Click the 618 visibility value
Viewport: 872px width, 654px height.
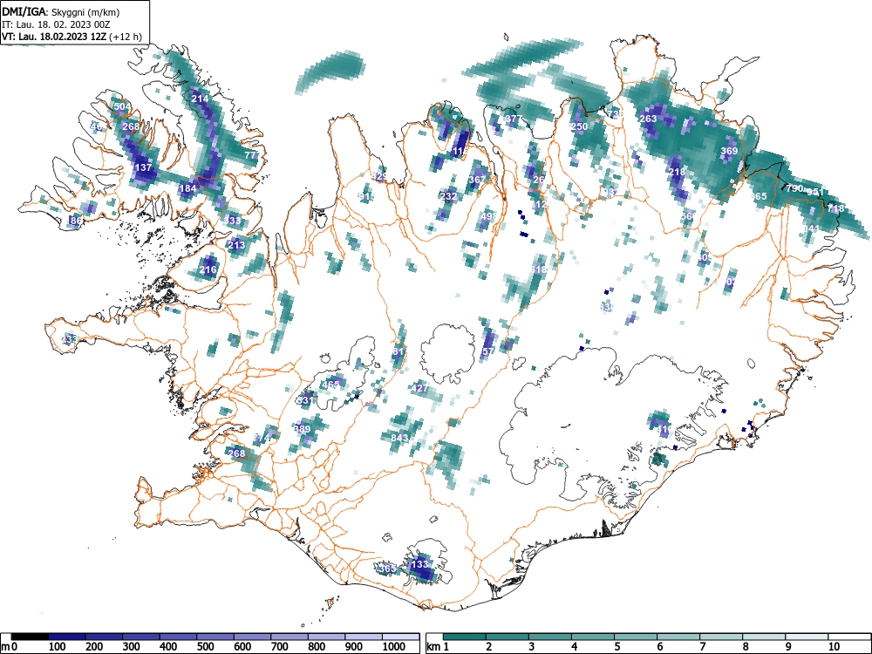[538, 269]
